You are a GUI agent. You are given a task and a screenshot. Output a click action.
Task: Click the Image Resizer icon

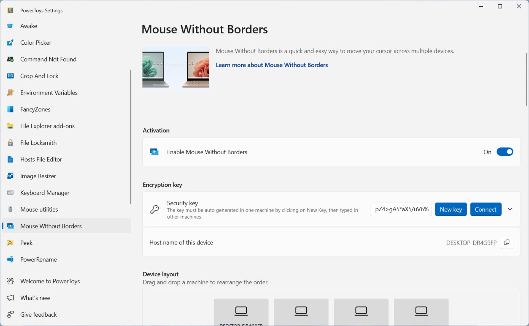point(10,176)
